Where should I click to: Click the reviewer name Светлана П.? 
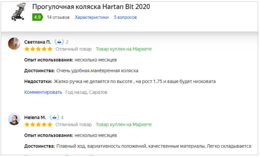coord(38,42)
